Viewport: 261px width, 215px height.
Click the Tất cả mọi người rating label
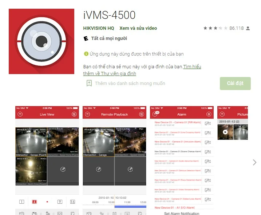click(x=109, y=38)
